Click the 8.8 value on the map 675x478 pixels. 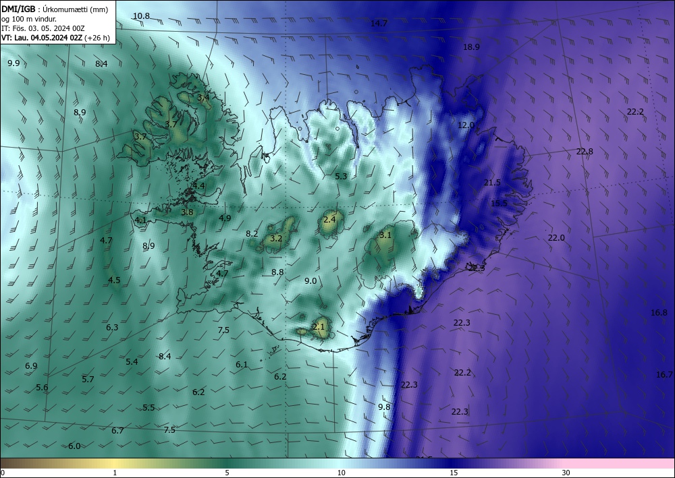pyautogui.click(x=277, y=272)
